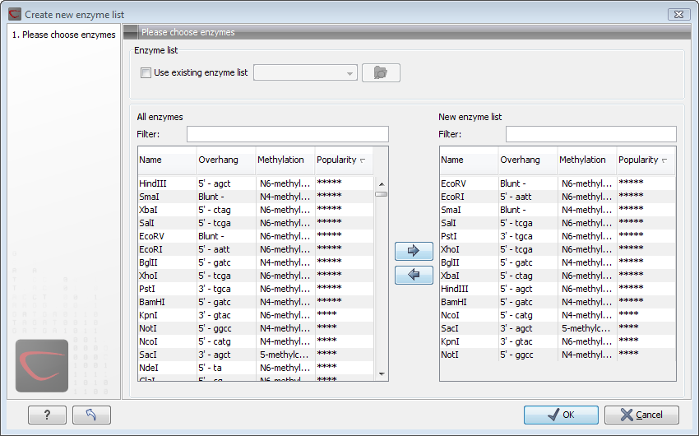
Task: Click the dialog close X button
Action: (678, 14)
